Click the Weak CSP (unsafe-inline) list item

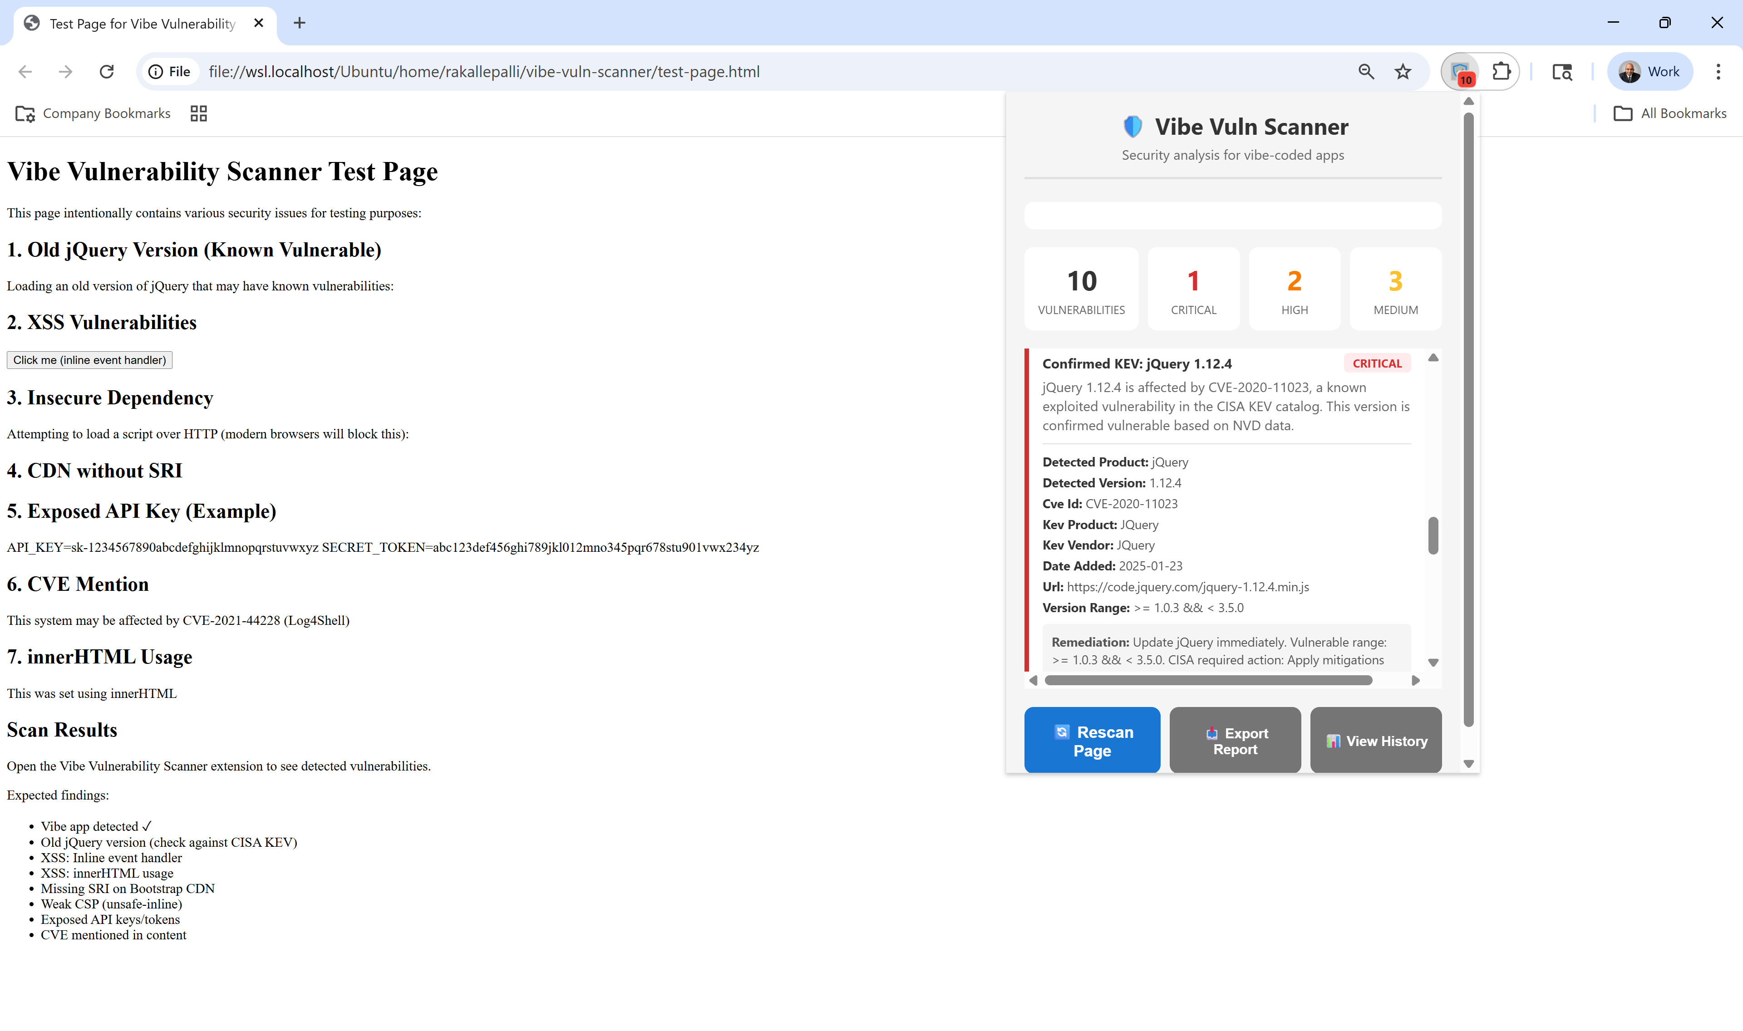pyautogui.click(x=111, y=904)
